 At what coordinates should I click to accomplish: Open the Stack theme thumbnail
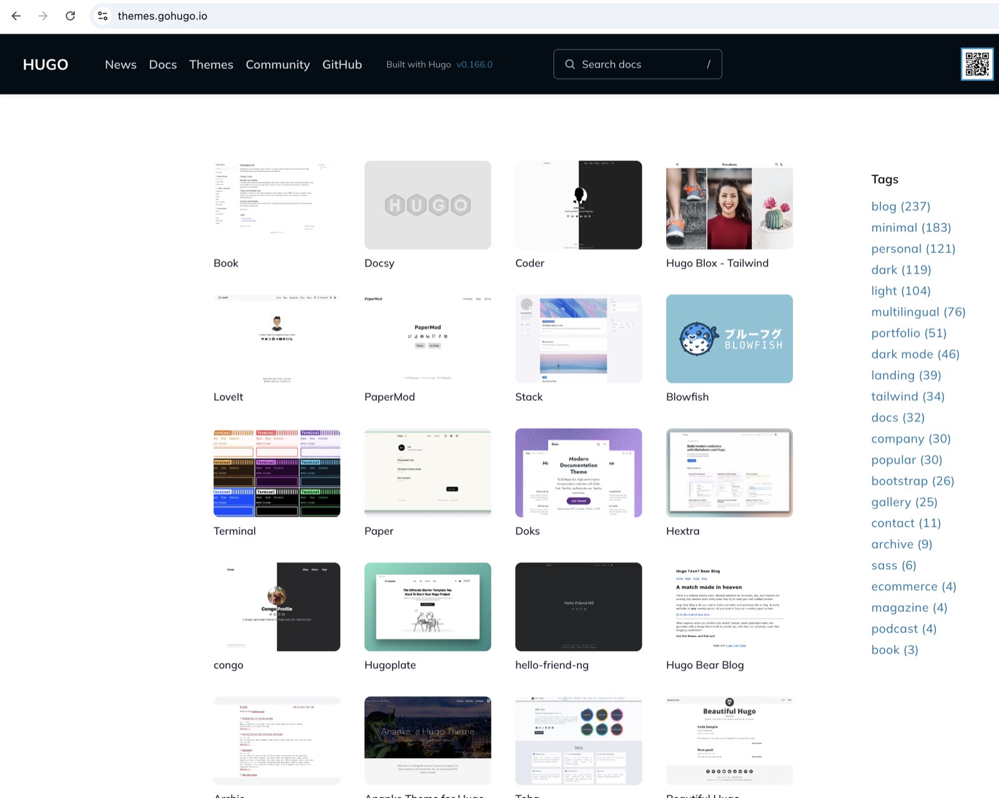(x=578, y=338)
